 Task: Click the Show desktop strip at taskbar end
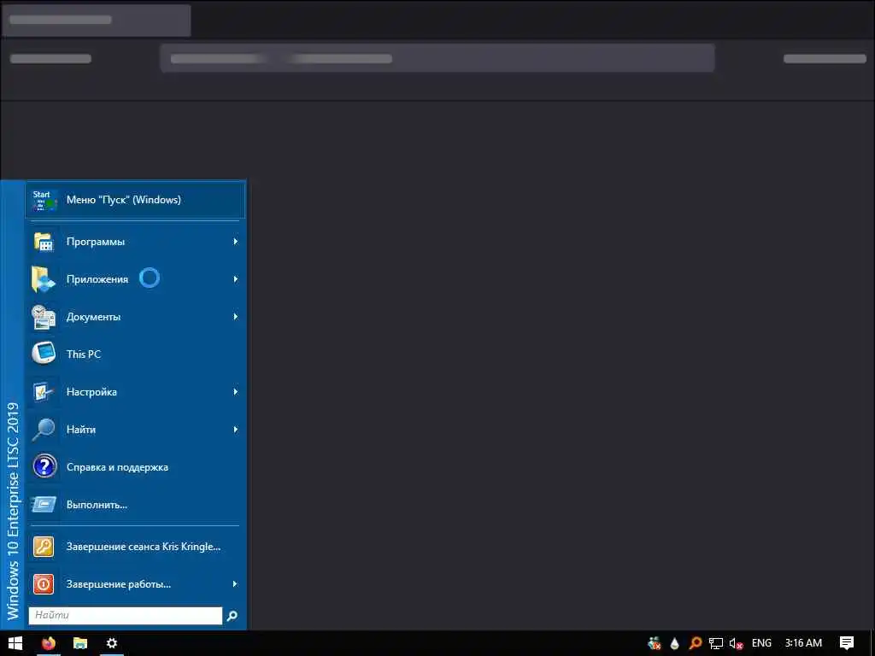pos(872,643)
